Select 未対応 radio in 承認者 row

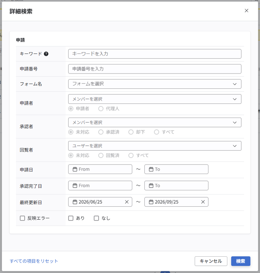[x=70, y=132]
